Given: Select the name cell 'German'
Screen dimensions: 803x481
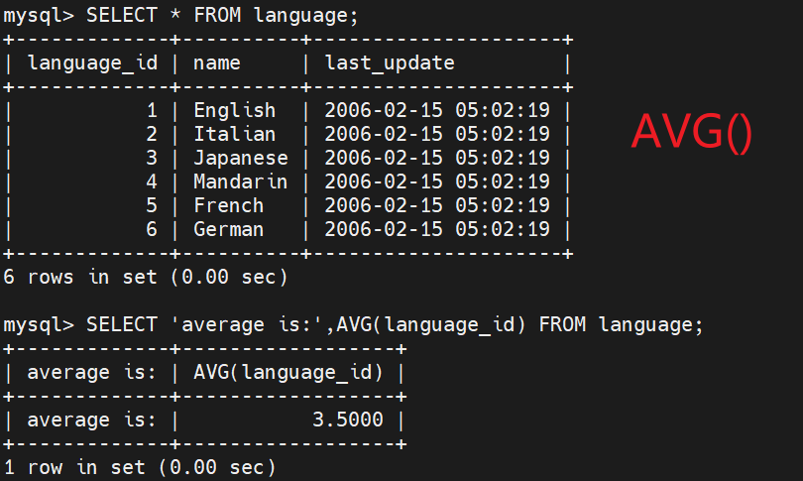Looking at the screenshot, I should tap(228, 229).
